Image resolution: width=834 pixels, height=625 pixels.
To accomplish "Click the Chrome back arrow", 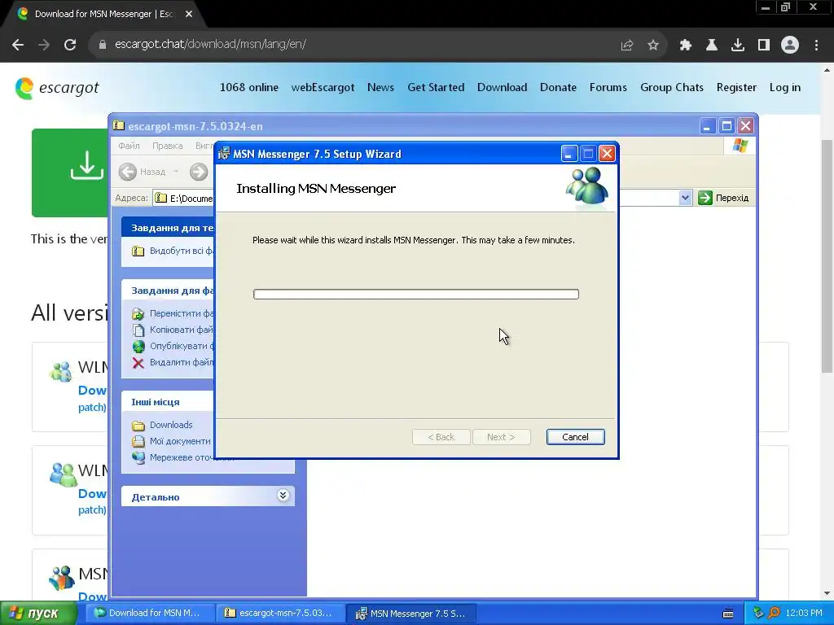I will tap(18, 45).
